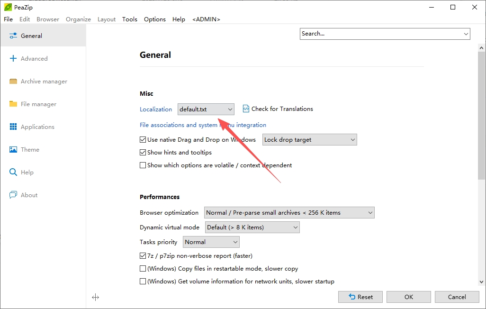Open the Browser optimization dropdown
Image resolution: width=486 pixels, height=309 pixels.
(289, 212)
